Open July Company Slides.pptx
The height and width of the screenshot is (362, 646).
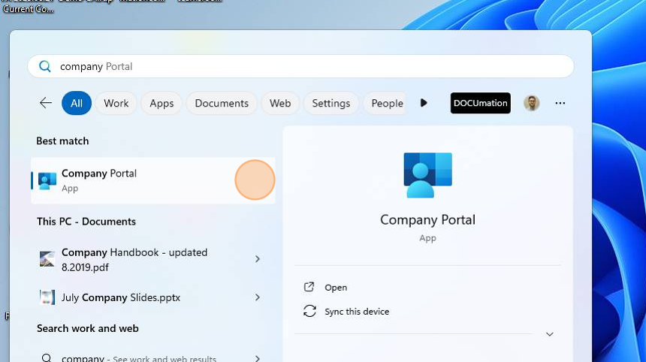(x=153, y=297)
